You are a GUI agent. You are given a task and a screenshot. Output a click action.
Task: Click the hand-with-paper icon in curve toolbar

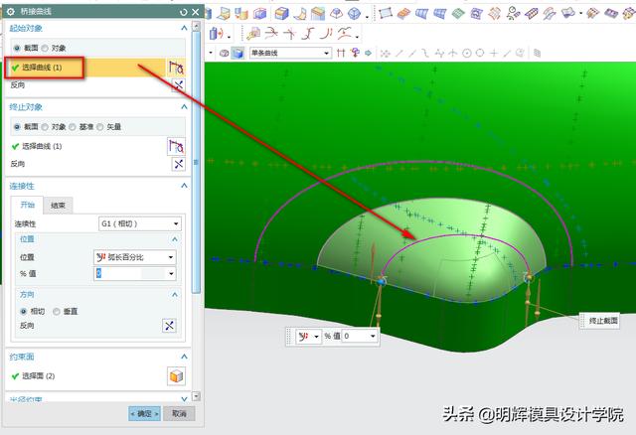(253, 33)
